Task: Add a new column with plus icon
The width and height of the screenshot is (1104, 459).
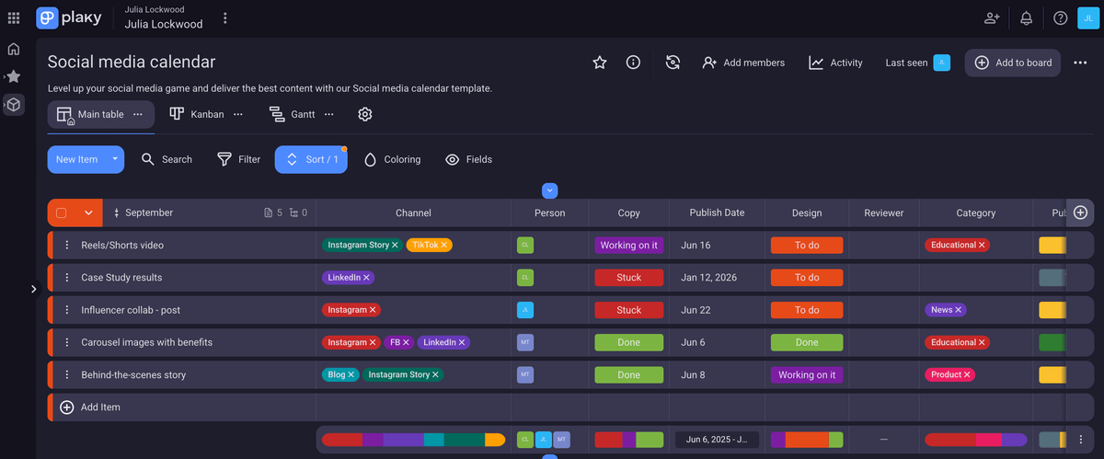Action: click(x=1080, y=212)
